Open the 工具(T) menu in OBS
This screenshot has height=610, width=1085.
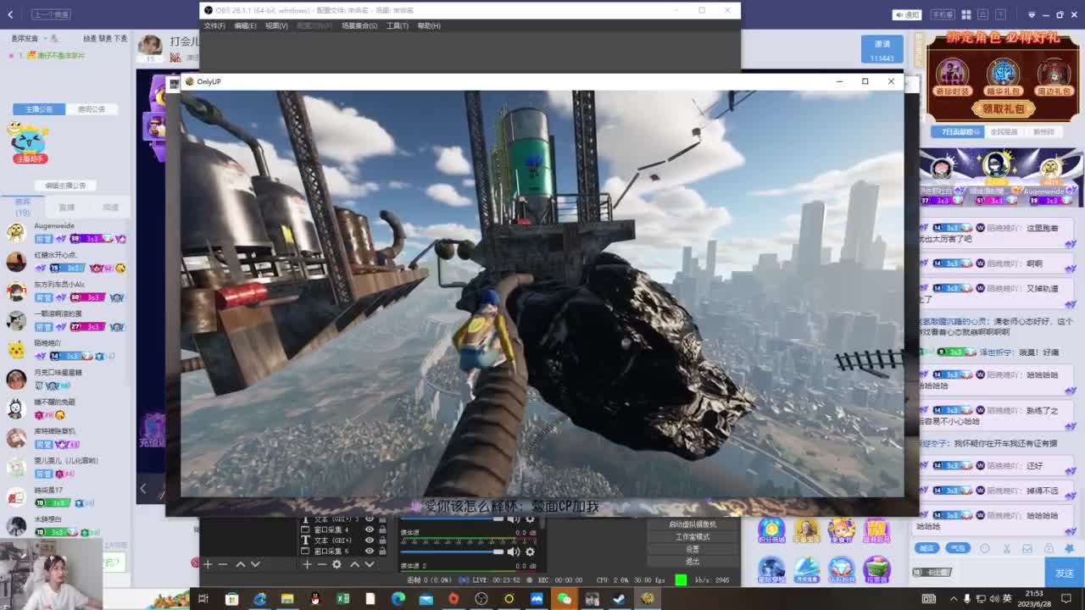pos(398,26)
